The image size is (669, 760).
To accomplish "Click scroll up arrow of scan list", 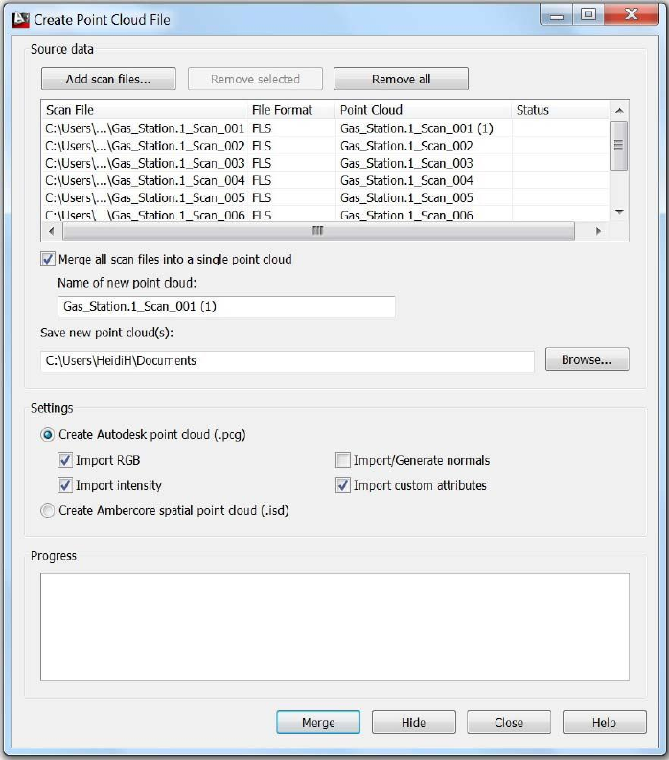I will coord(619,110).
